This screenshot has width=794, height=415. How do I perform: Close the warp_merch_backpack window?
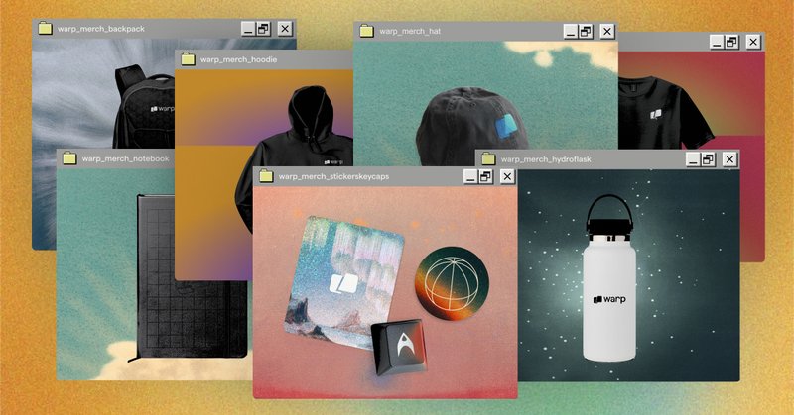coord(285,29)
